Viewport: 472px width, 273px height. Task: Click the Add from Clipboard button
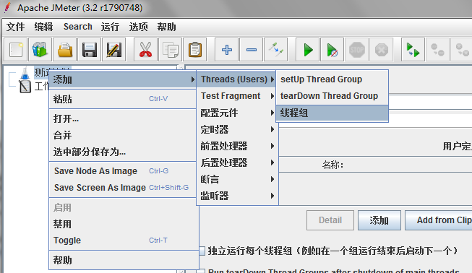pos(439,220)
